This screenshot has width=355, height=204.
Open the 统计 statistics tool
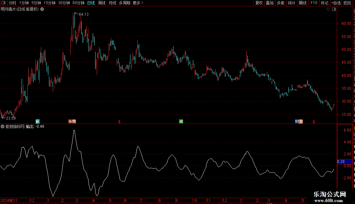[291, 3]
